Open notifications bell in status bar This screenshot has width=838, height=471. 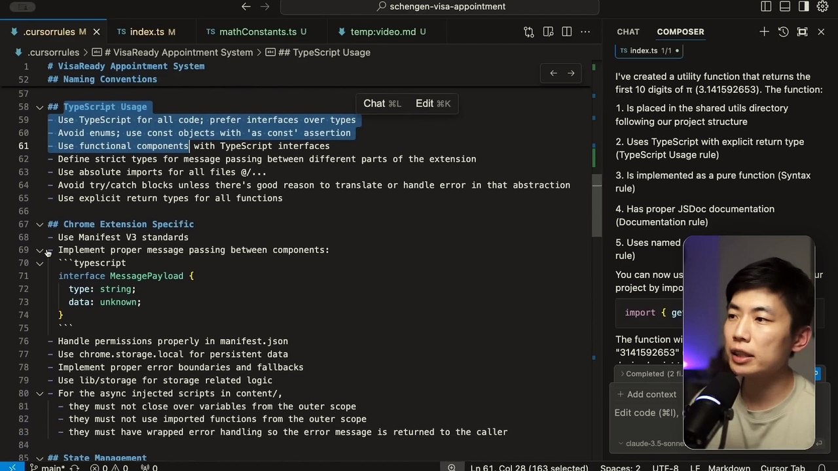click(821, 467)
